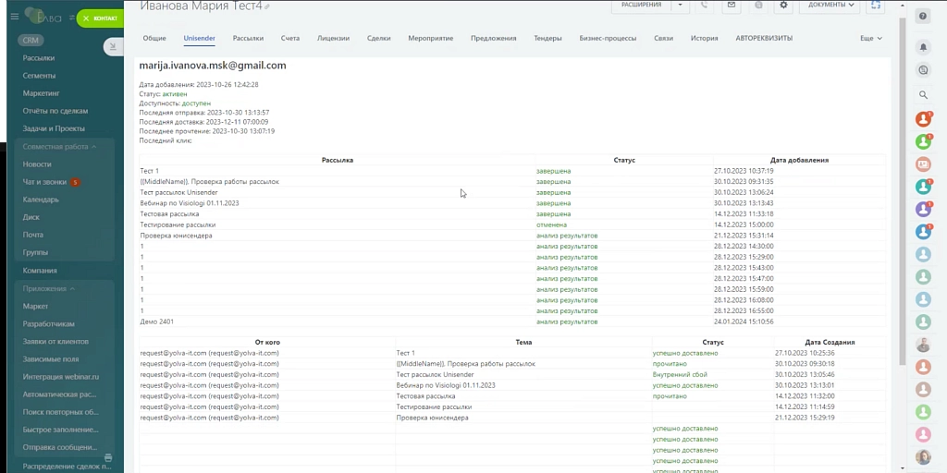Screen dimensions: 947x473
Task: Open the chat bubble icon below the bell
Action: [x=923, y=70]
